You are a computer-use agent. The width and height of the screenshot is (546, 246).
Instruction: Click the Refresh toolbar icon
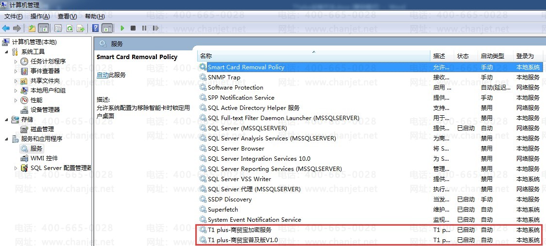(x=69, y=28)
